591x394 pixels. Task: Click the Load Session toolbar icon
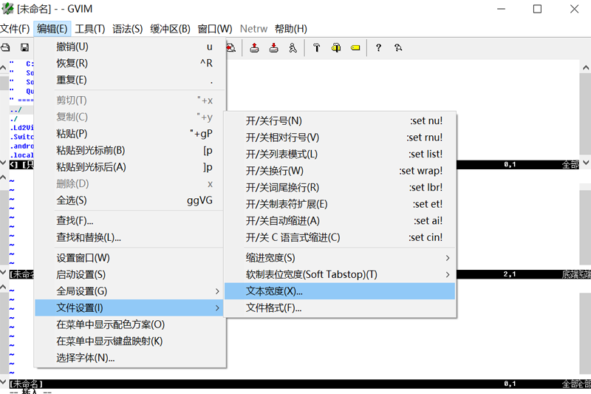254,47
